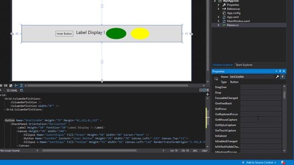Collapse the WpfAppTest project node
The width and height of the screenshot is (294, 165).
(215, 1)
